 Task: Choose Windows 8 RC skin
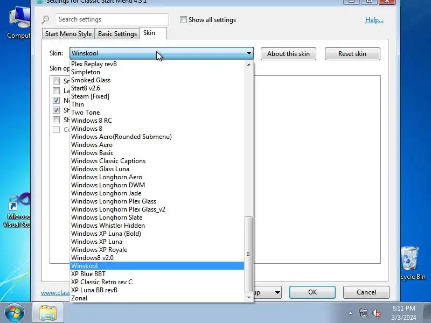coord(157,121)
